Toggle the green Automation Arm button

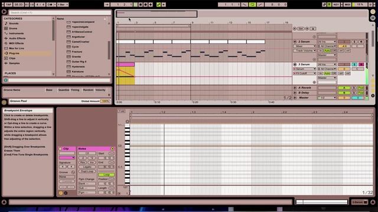click(159, 5)
